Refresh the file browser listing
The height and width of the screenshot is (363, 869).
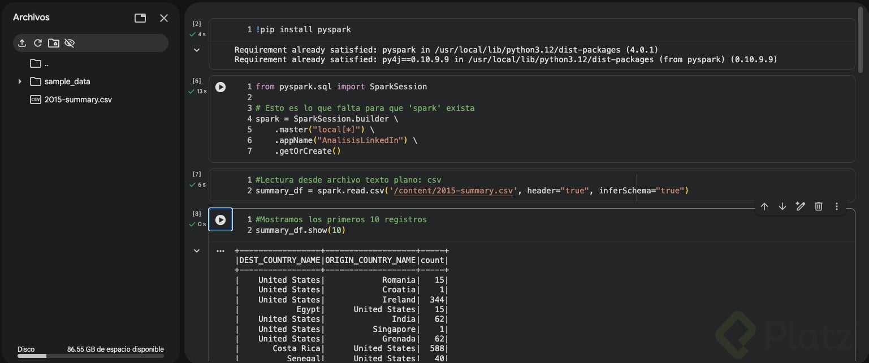[38, 43]
